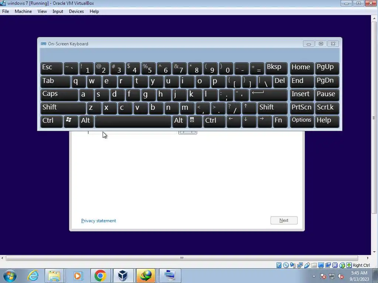This screenshot has height=283, width=378.
Task: Click the Home key
Action: click(302, 68)
